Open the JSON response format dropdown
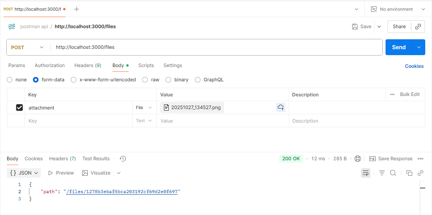 tap(24, 173)
